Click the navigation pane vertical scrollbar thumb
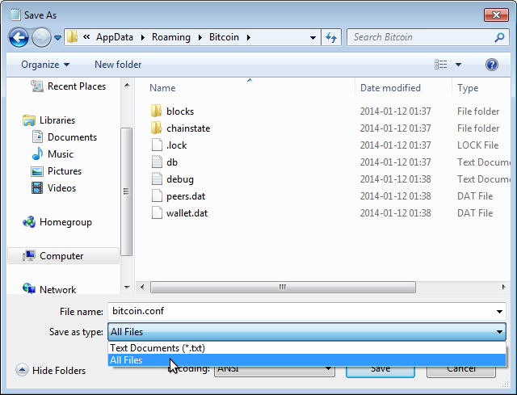This screenshot has width=517, height=395. pyautogui.click(x=126, y=191)
